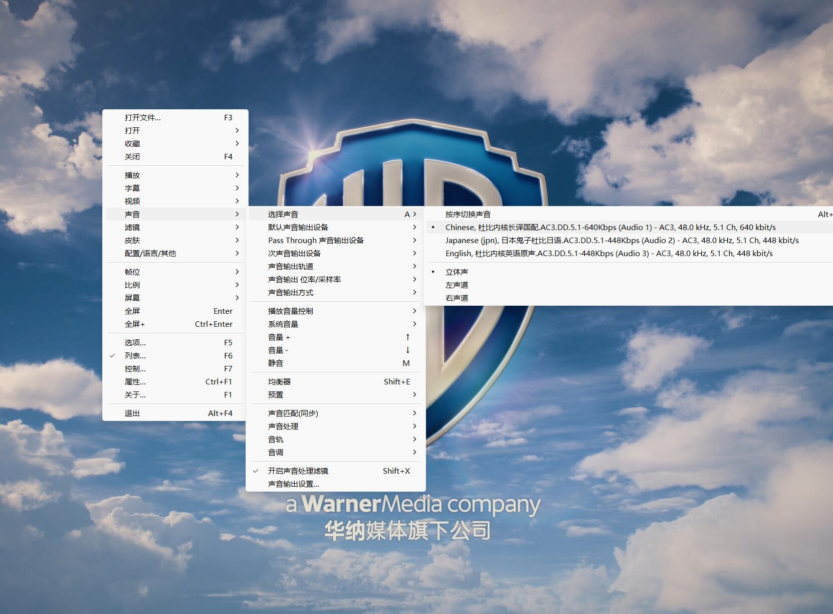Expand the 收藏 submenu
The width and height of the screenshot is (833, 614).
click(x=175, y=143)
